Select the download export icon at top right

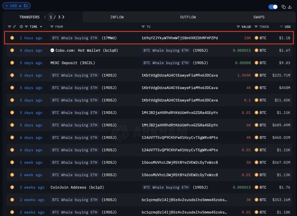[290, 6]
